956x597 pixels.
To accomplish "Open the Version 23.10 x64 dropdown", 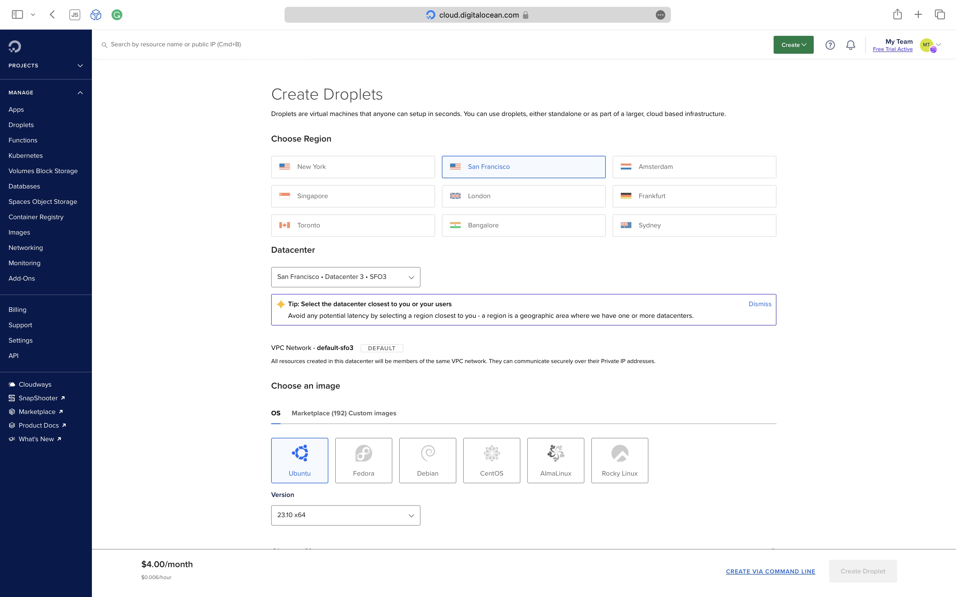I will click(346, 515).
